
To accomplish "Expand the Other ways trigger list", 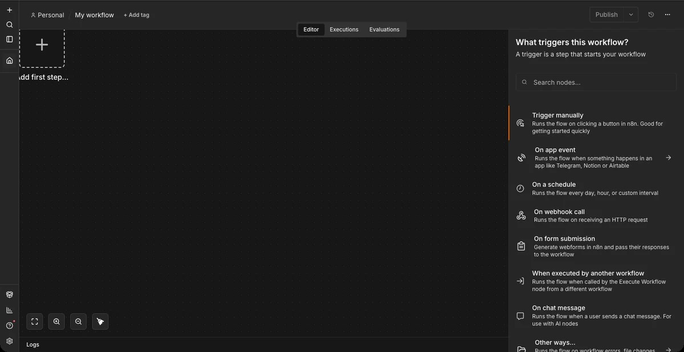I will pyautogui.click(x=596, y=343).
